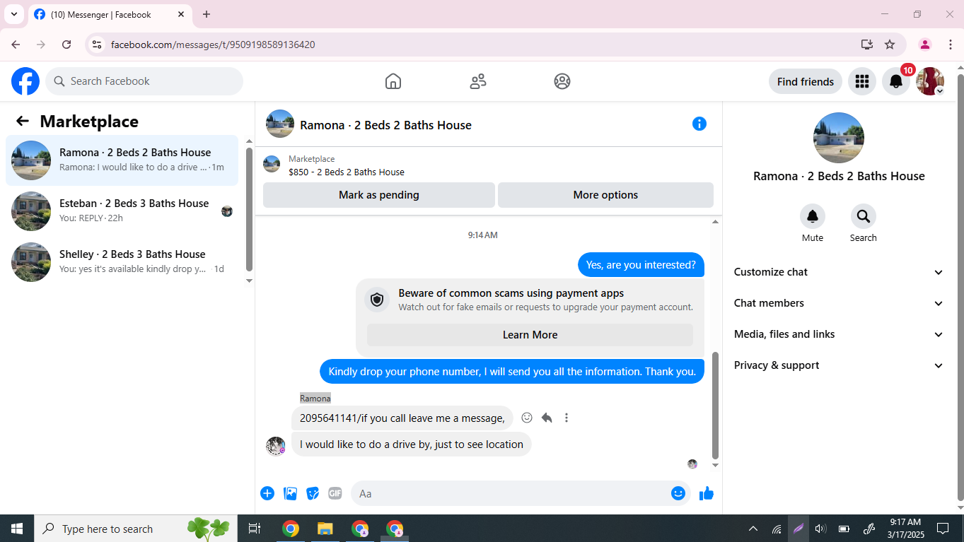This screenshot has height=542, width=964.
Task: Expand Media, files and links section
Action: [839, 334]
